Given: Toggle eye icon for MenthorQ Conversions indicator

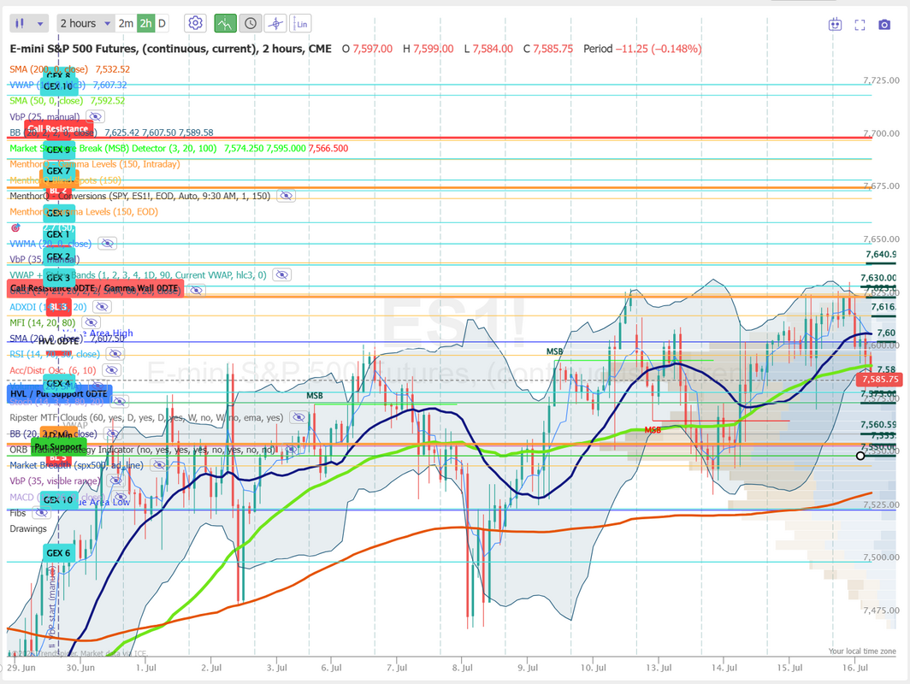Looking at the screenshot, I should click(287, 196).
